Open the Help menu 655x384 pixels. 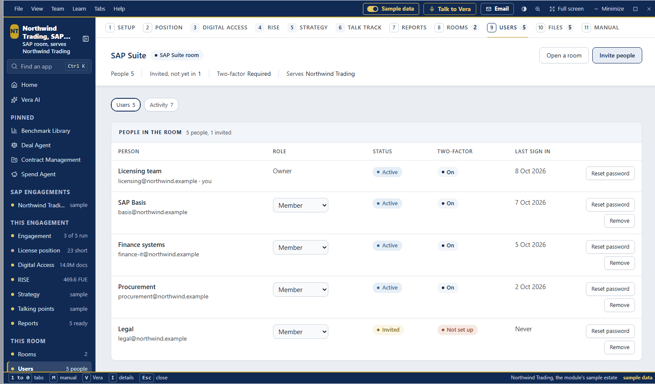[x=119, y=9]
